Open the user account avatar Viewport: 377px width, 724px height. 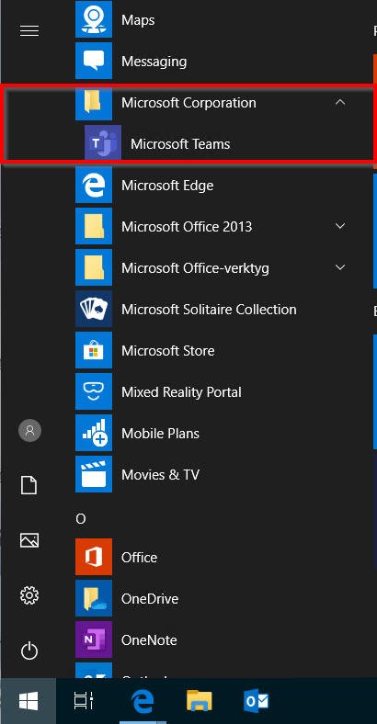30,431
